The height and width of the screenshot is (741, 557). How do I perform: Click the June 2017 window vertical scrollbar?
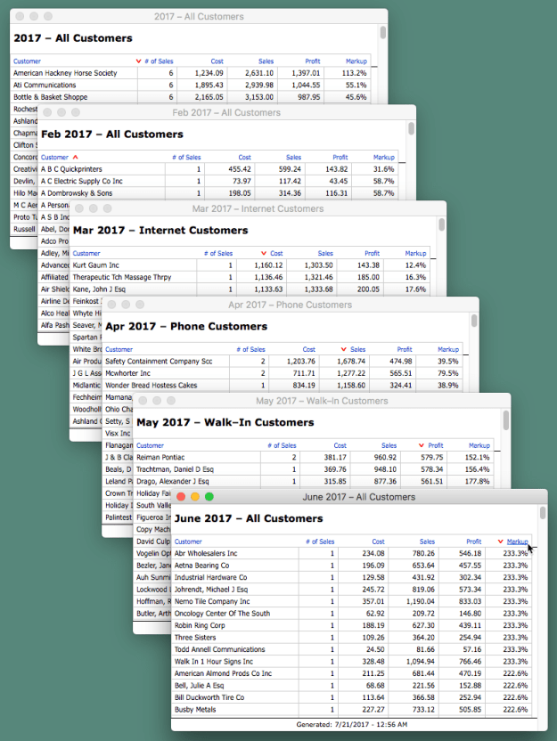point(543,513)
